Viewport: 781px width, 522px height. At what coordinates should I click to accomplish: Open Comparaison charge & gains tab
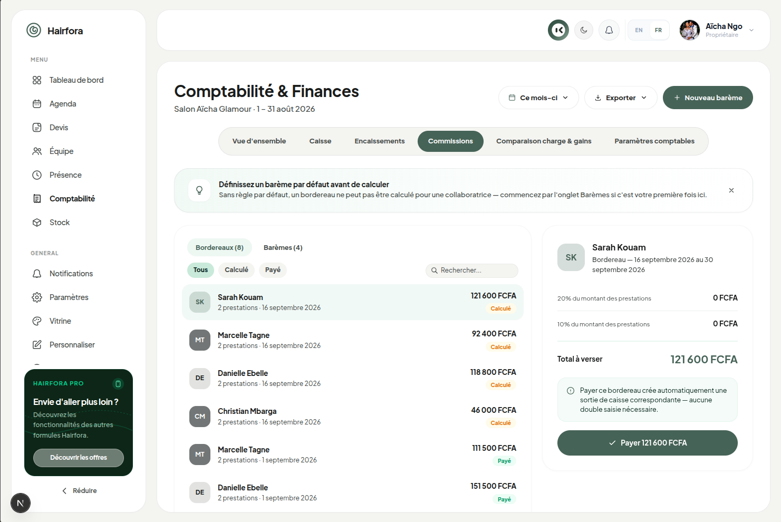pyautogui.click(x=544, y=141)
